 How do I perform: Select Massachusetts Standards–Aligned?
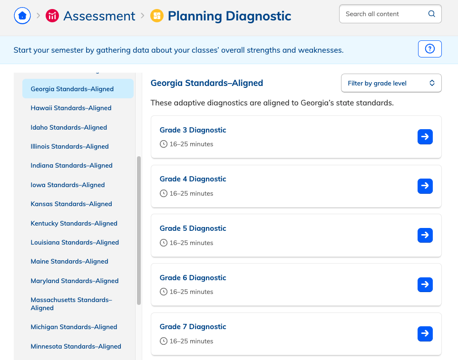pyautogui.click(x=71, y=304)
